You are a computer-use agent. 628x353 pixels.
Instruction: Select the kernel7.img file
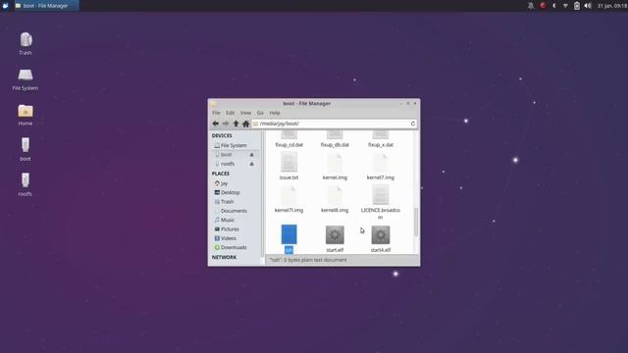(381, 167)
